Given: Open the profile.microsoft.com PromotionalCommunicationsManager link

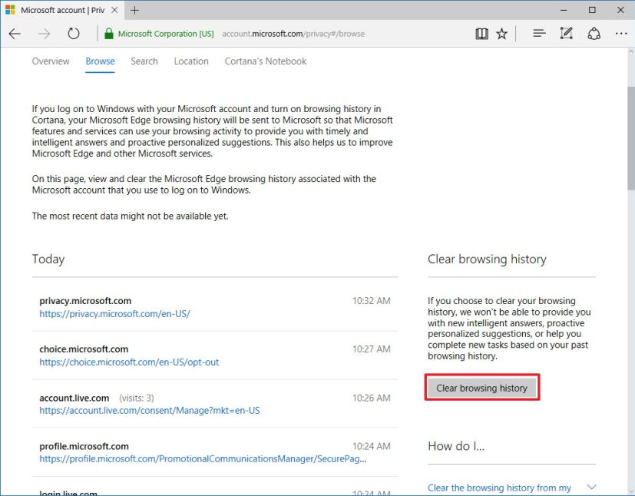Looking at the screenshot, I should pyautogui.click(x=203, y=458).
